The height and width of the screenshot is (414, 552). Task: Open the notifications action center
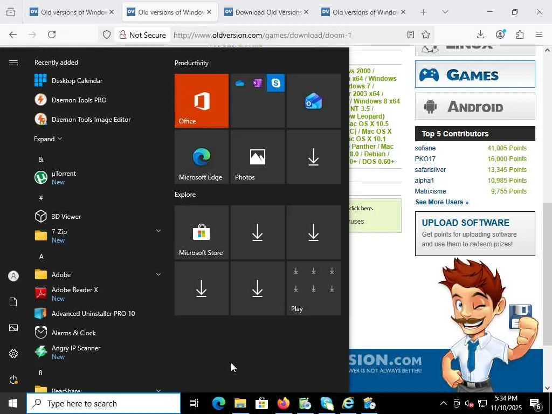[535, 403]
